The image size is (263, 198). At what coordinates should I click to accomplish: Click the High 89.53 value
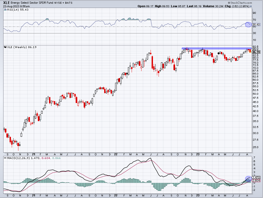coord(162,6)
